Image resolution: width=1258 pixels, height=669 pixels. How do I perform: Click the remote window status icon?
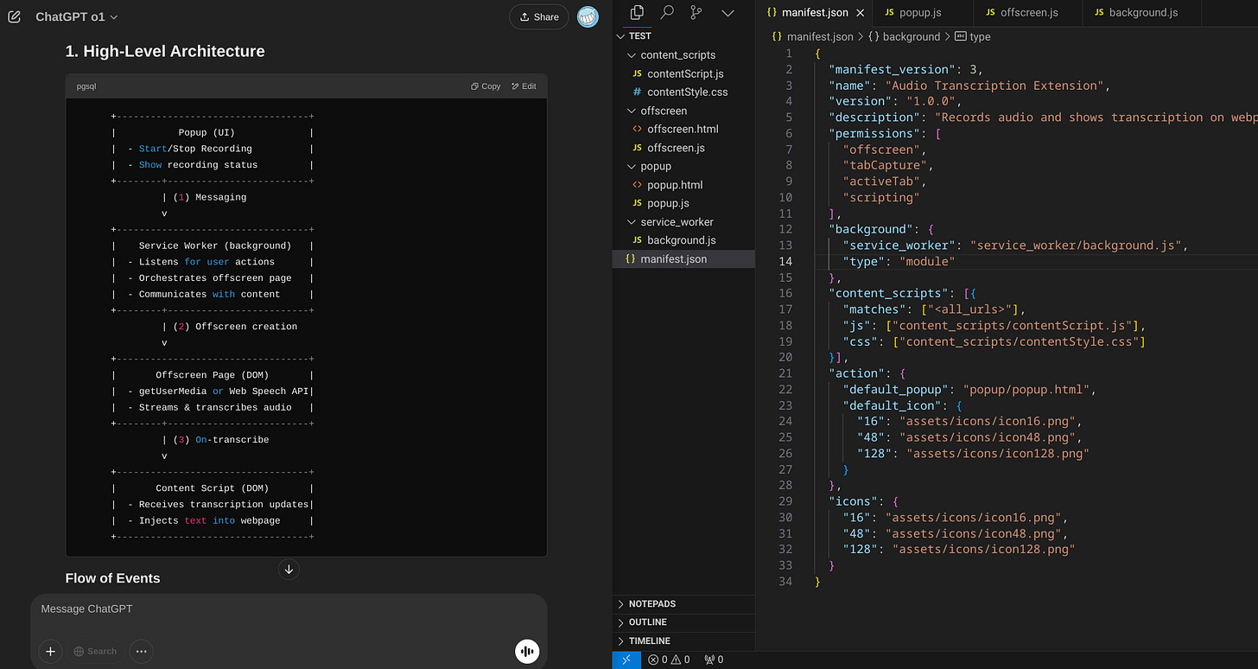627,659
